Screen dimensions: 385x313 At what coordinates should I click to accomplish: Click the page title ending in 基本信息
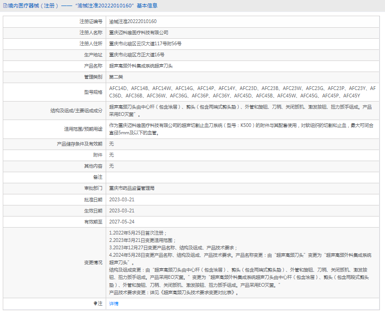[83, 6]
